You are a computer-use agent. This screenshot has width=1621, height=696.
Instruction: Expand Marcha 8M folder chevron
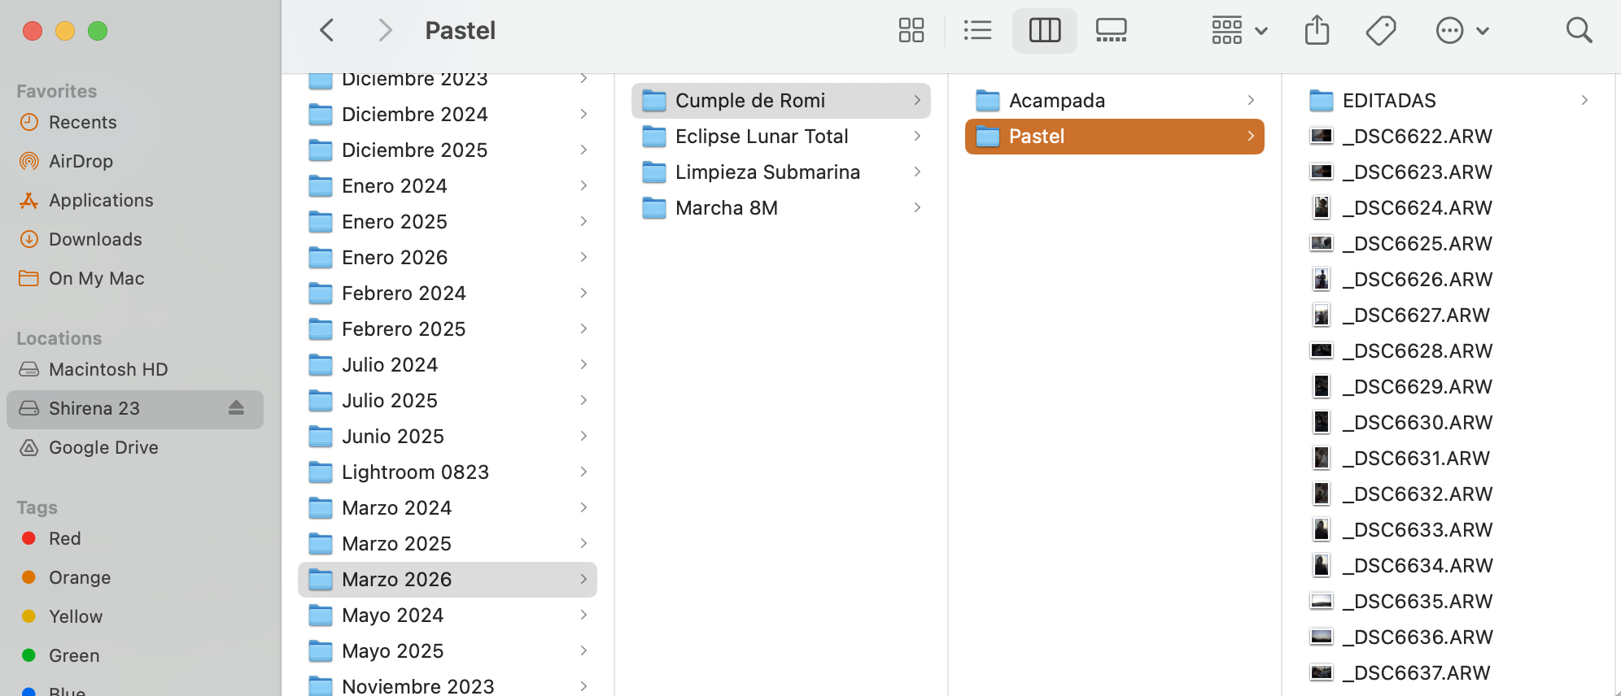917,207
